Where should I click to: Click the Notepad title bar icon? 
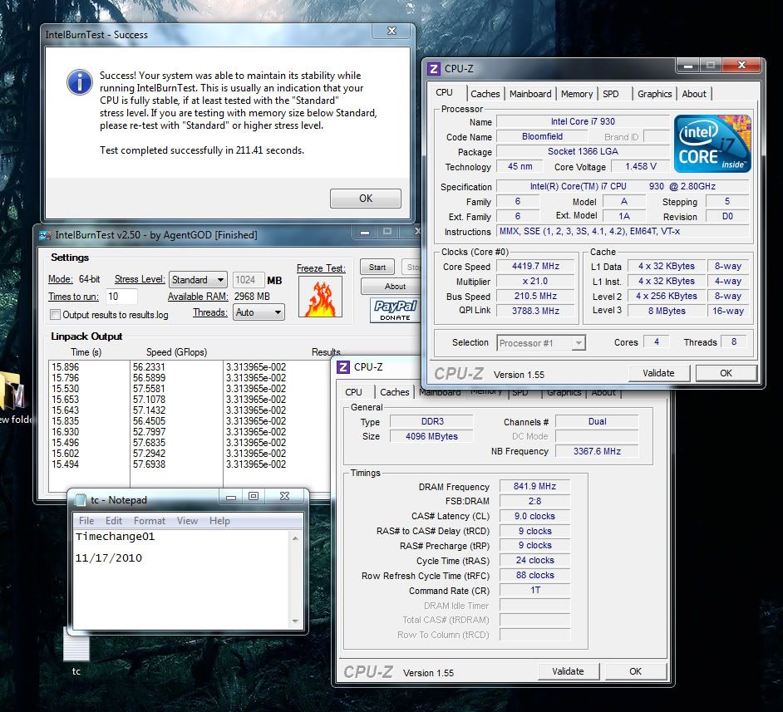click(81, 498)
